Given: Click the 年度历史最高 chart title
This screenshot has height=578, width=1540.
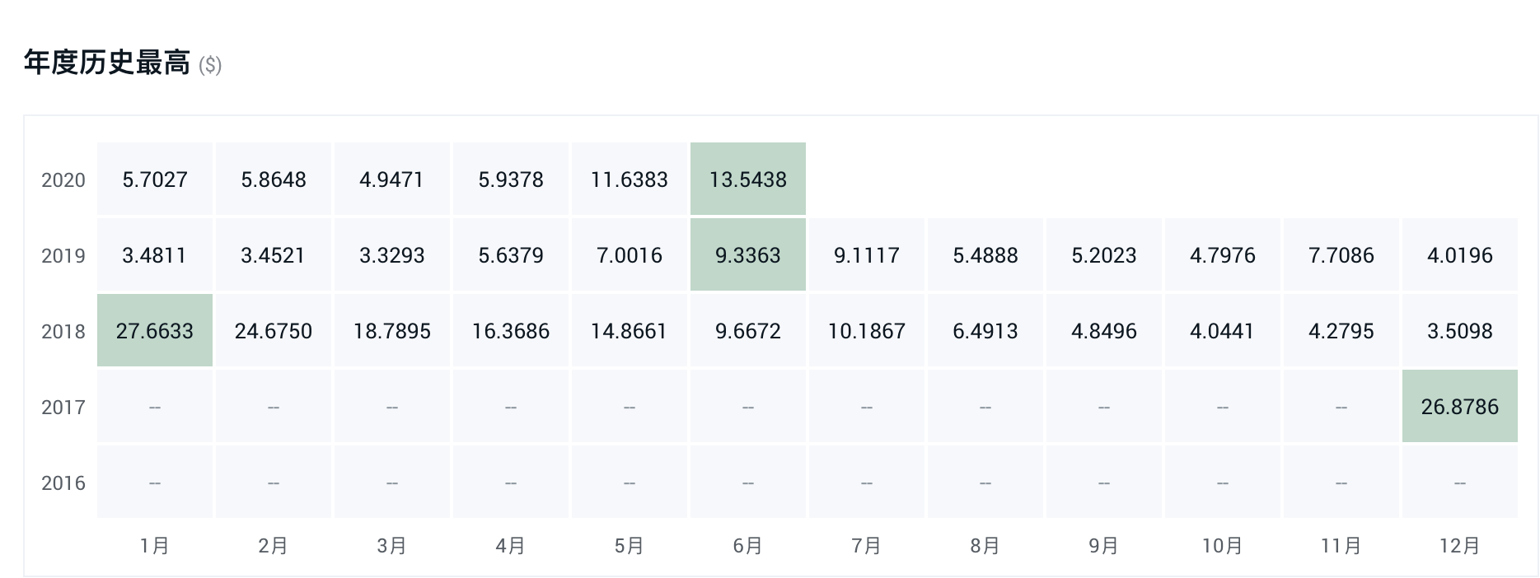Looking at the screenshot, I should click(107, 63).
